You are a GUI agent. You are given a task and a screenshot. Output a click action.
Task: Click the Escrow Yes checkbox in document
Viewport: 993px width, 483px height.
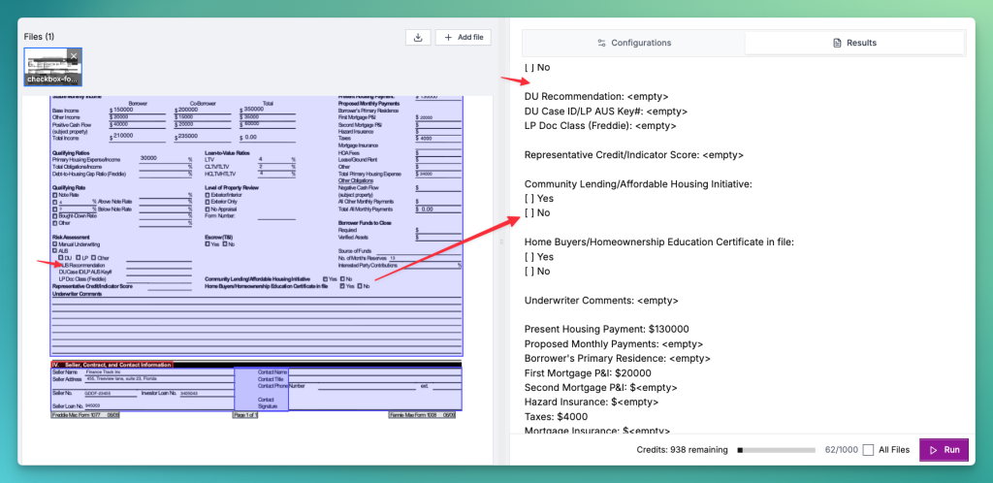click(x=208, y=244)
